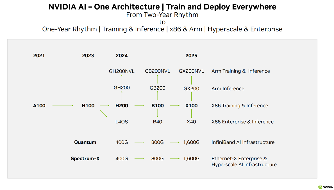This screenshot has height=190, width=334.
Task: Click the 'From Two-Year Rhythm' subtitle
Action: (162, 15)
